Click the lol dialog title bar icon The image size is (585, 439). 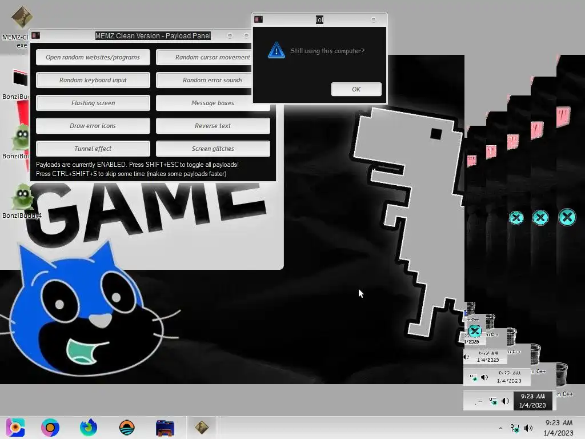(258, 19)
